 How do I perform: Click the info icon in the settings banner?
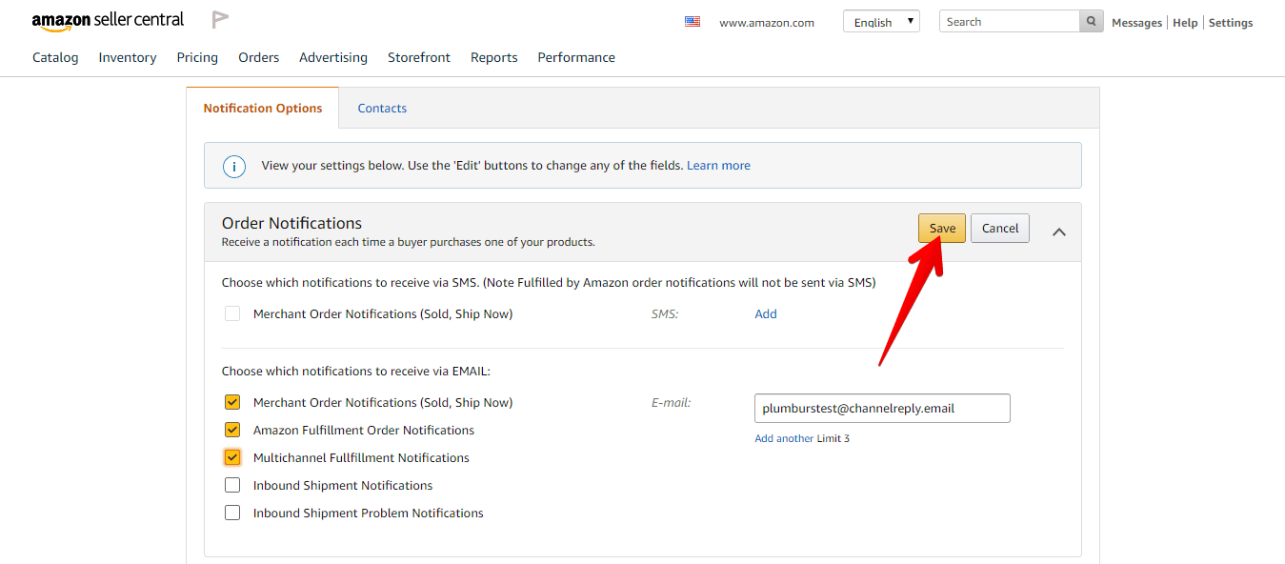(234, 166)
